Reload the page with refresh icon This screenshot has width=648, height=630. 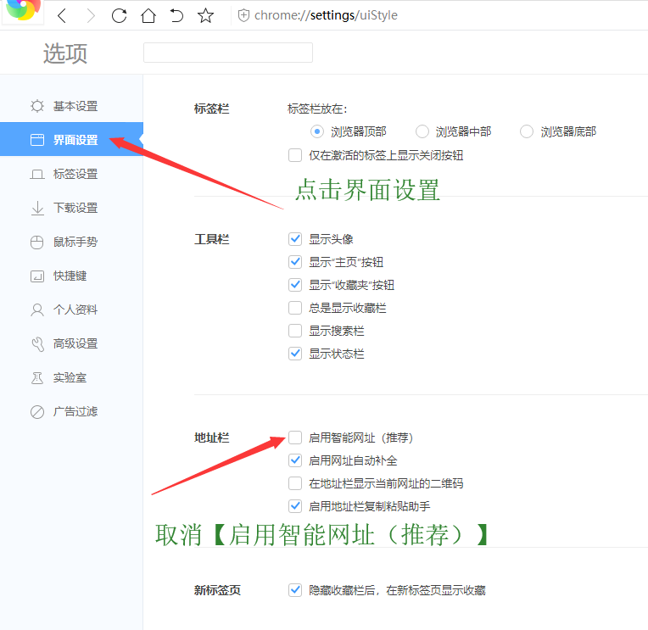(x=120, y=15)
